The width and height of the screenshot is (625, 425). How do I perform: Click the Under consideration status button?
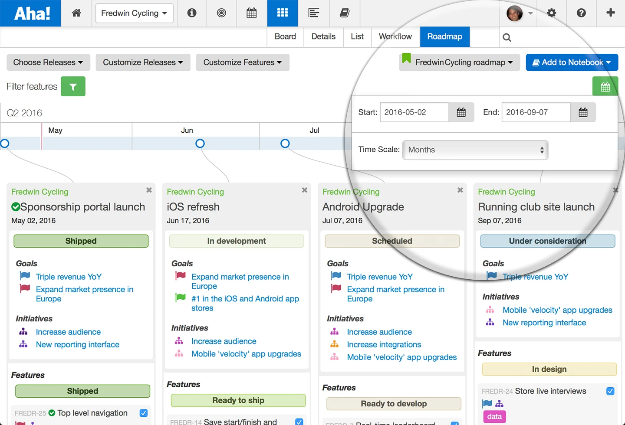pyautogui.click(x=548, y=241)
